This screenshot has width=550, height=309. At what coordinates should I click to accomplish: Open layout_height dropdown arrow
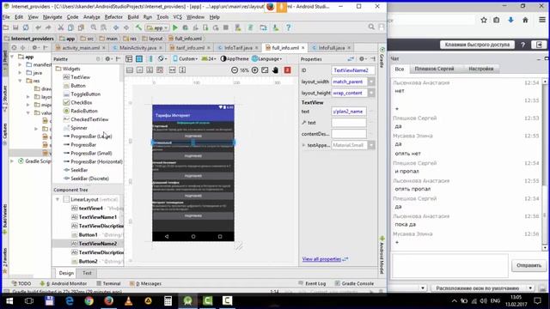point(371,93)
